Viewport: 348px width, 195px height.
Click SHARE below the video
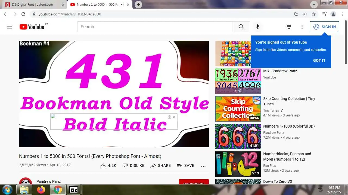pos(161,166)
